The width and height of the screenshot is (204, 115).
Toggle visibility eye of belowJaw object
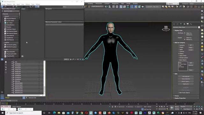coord(12,81)
